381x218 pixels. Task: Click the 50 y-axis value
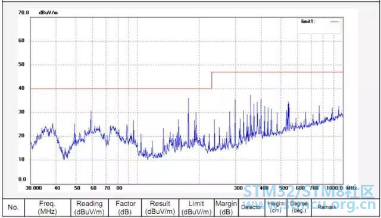21,64
